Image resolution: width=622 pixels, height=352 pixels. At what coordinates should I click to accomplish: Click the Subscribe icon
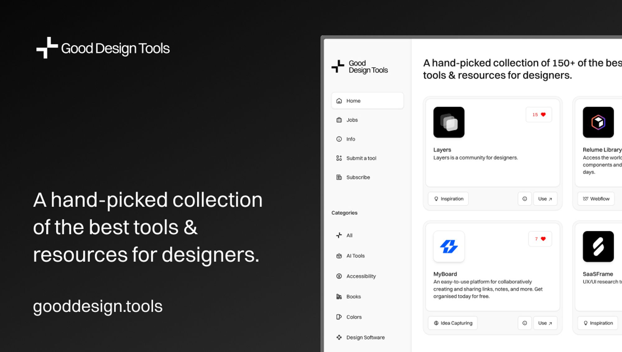pyautogui.click(x=339, y=177)
